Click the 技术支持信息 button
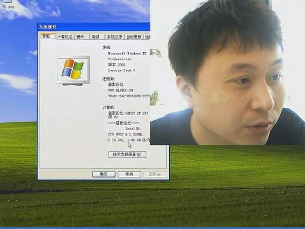305x229 pixels. [127, 155]
